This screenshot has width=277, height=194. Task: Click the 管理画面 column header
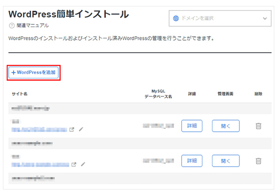click(x=225, y=94)
